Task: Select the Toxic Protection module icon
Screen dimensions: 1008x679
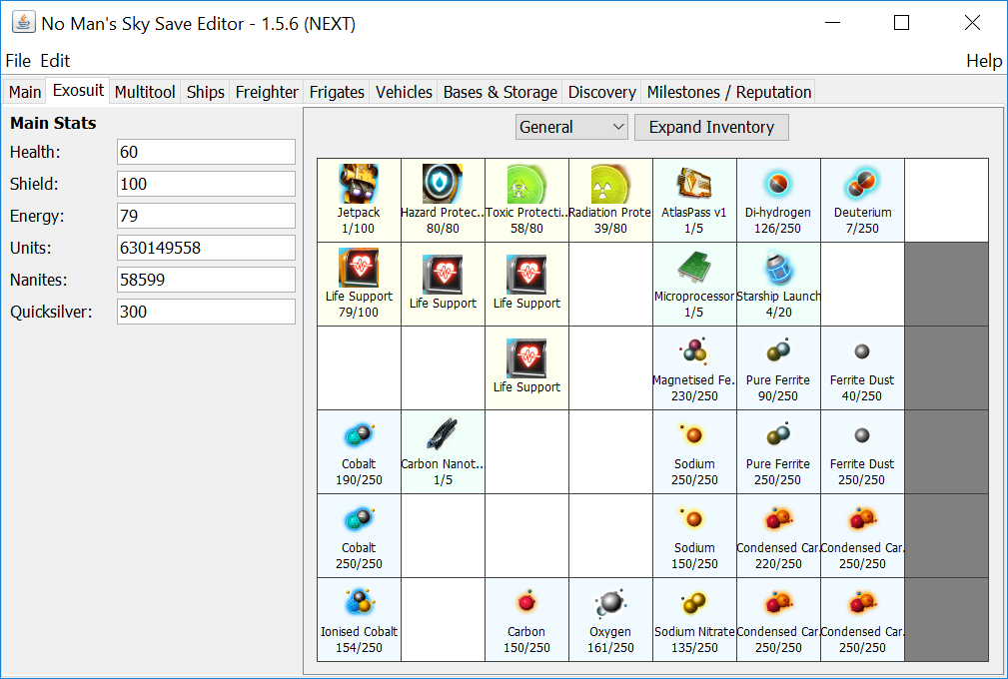Action: pyautogui.click(x=526, y=184)
